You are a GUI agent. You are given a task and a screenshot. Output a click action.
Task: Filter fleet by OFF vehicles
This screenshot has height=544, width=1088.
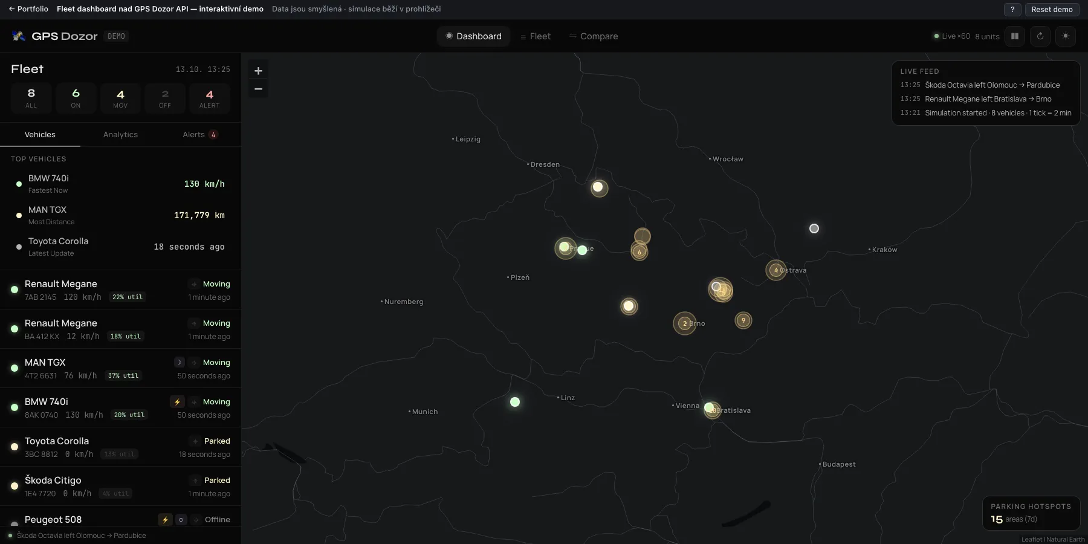point(165,98)
